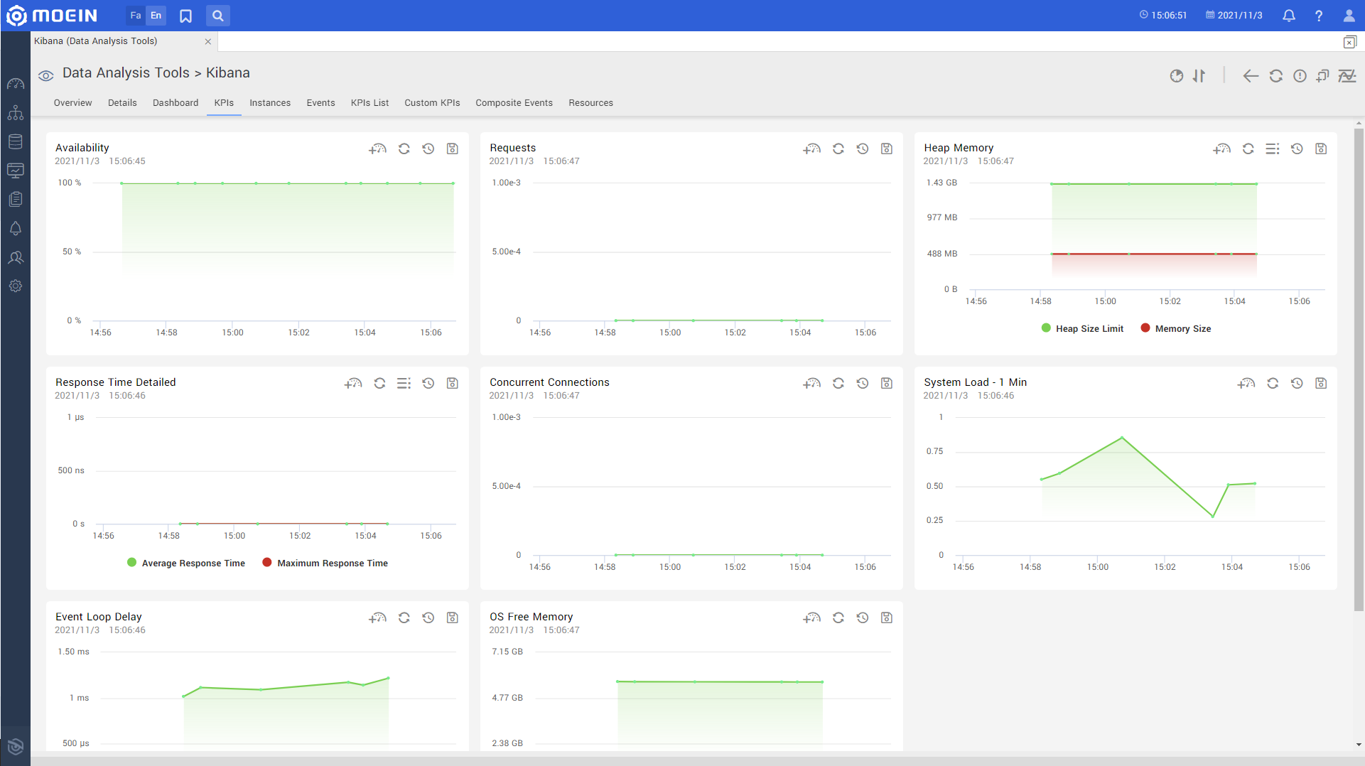Add Availability chart to dashboard gauge icon

tap(377, 149)
